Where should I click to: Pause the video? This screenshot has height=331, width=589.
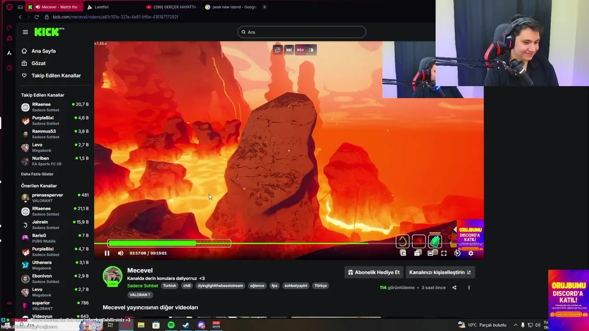[107, 253]
